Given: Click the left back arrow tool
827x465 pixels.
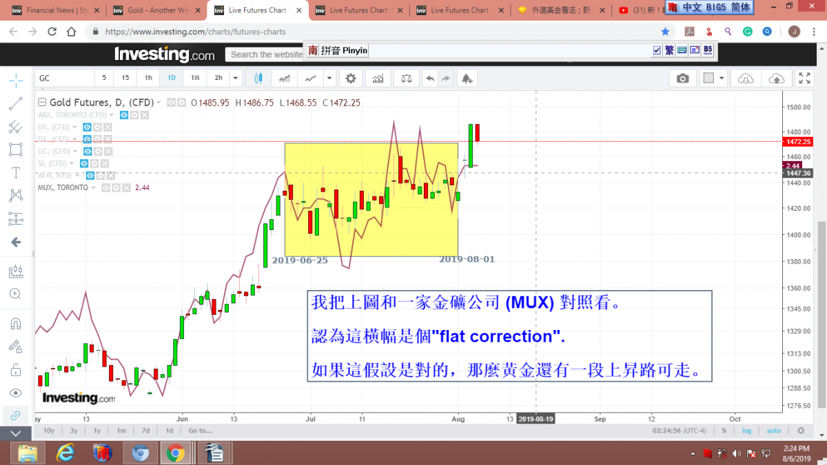Looking at the screenshot, I should [16, 242].
